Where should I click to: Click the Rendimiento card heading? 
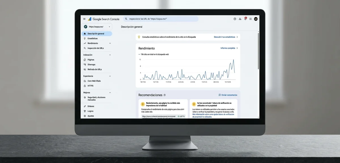[x=146, y=48]
